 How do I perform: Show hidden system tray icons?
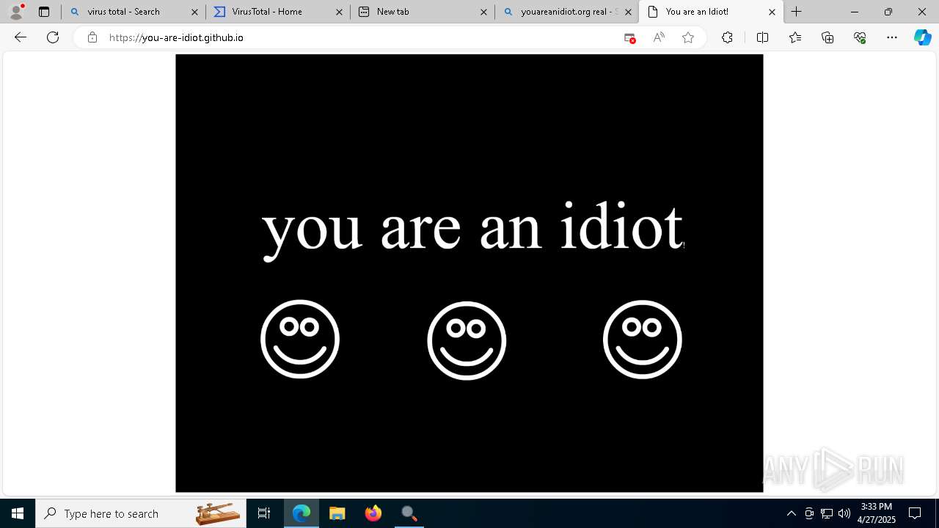[x=791, y=513]
